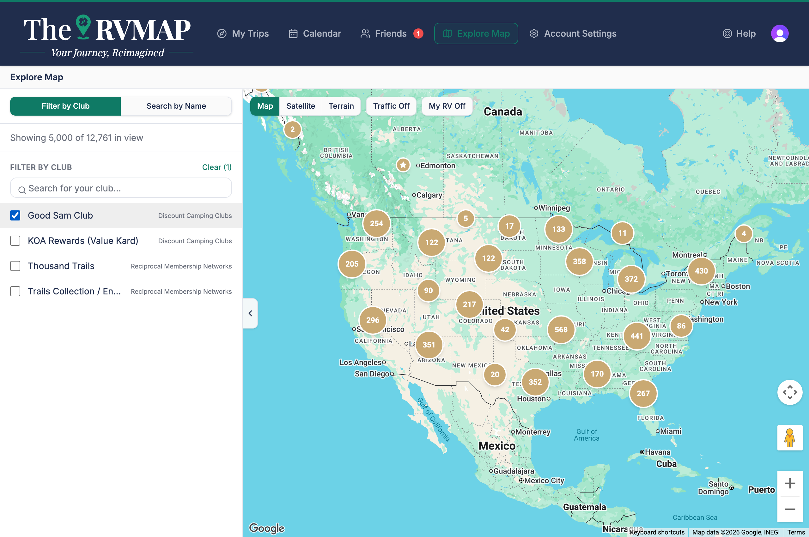Select the Map view type
The width and height of the screenshot is (809, 537).
tap(265, 106)
